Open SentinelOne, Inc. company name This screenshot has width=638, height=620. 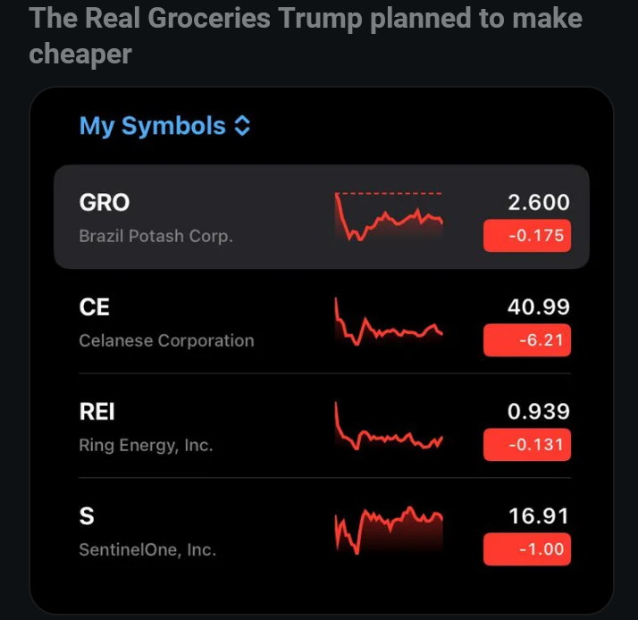coord(147,549)
